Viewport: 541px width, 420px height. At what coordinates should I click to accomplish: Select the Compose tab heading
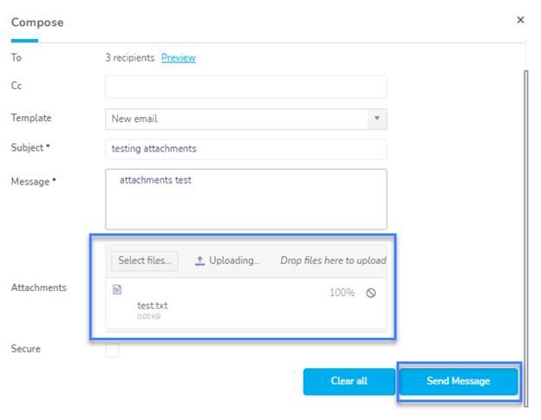pyautogui.click(x=37, y=23)
